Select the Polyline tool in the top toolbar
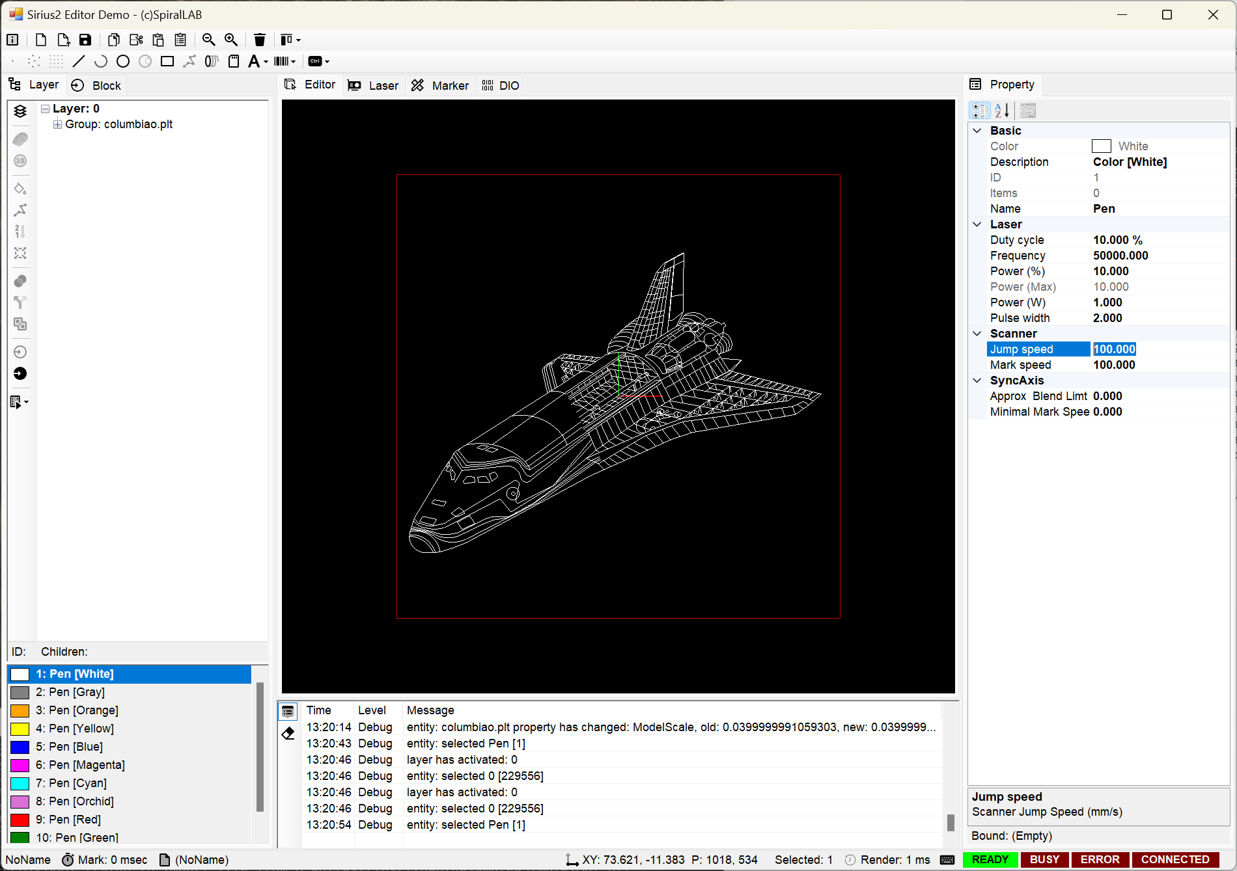The image size is (1237, 871). pos(189,61)
